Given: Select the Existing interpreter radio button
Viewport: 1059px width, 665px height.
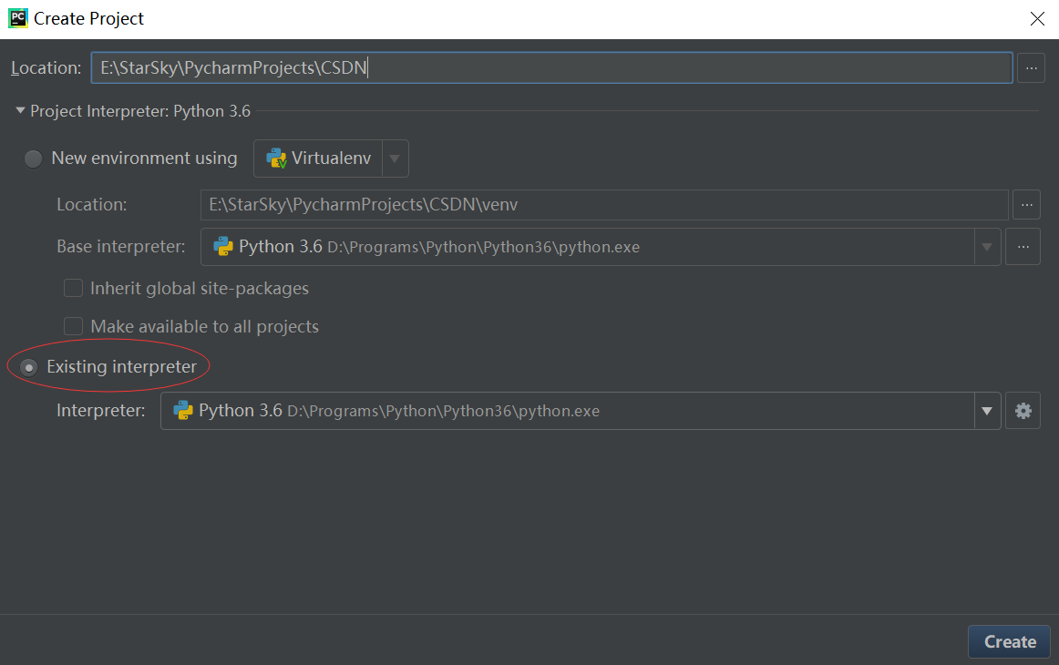Looking at the screenshot, I should point(29,367).
